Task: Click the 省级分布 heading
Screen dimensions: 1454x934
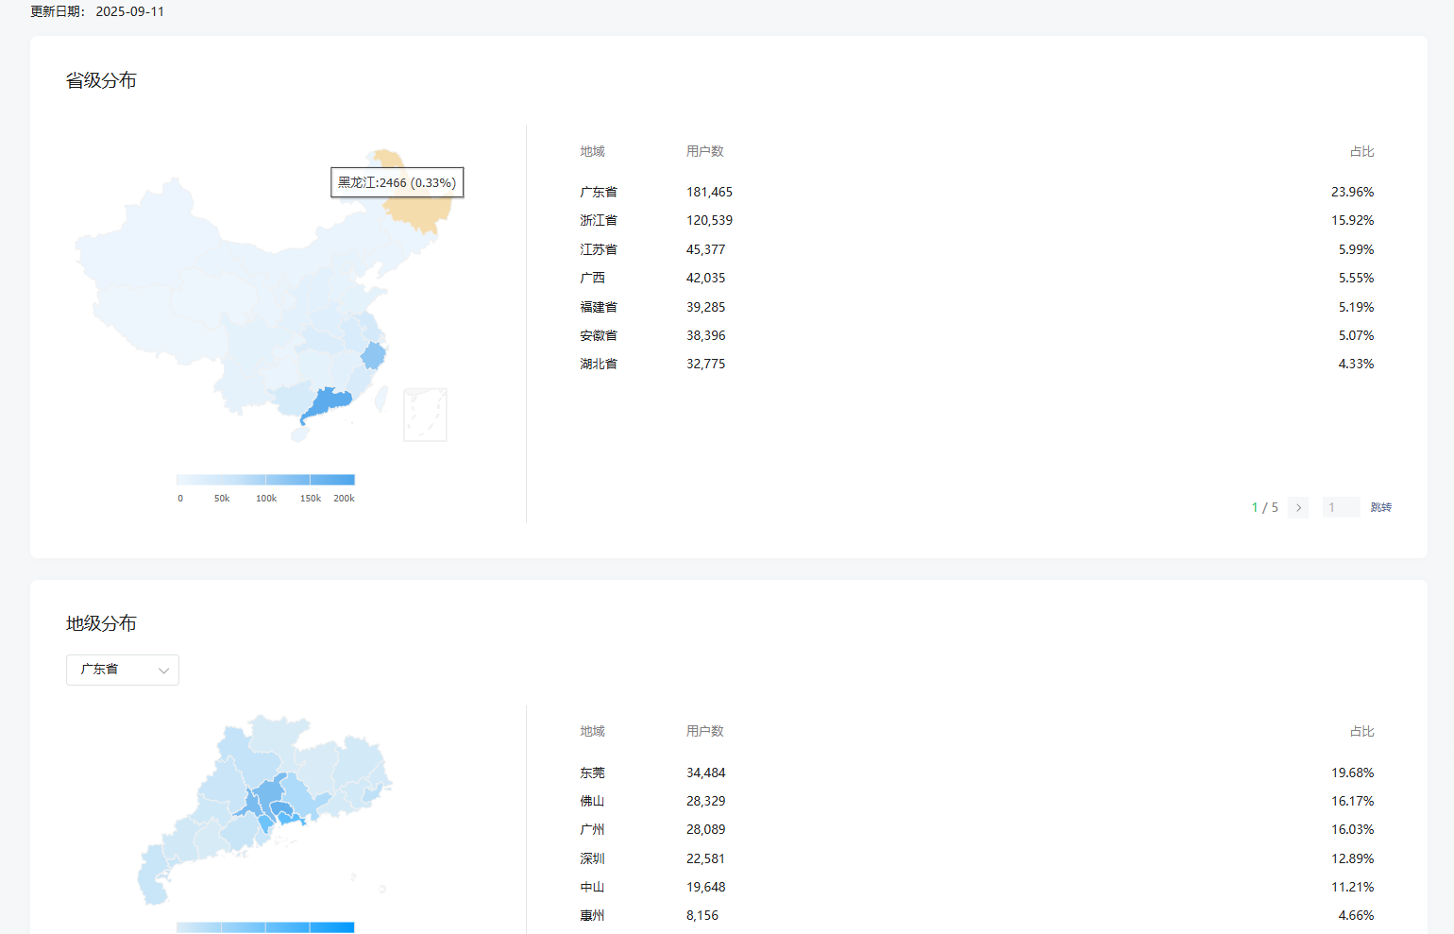Action: (x=101, y=80)
